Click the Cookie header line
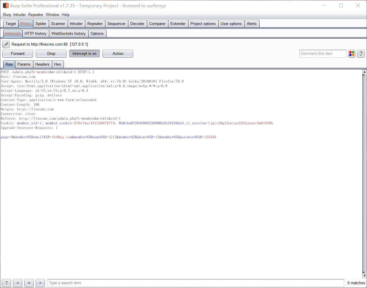Screen dimensions: 367x288 (x=137, y=123)
